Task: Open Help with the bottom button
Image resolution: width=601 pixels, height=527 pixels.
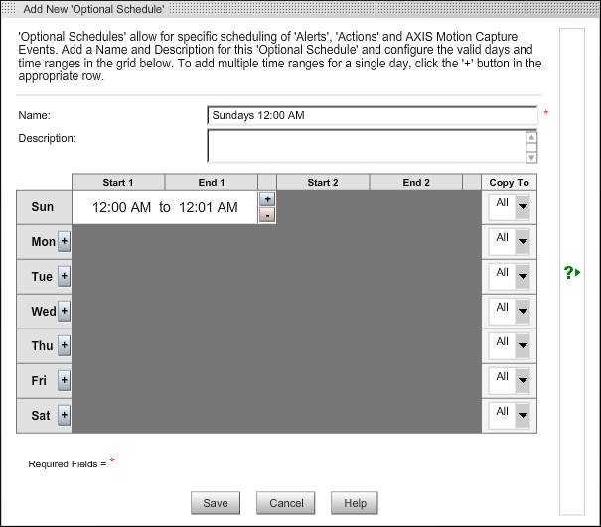Action: point(356,503)
